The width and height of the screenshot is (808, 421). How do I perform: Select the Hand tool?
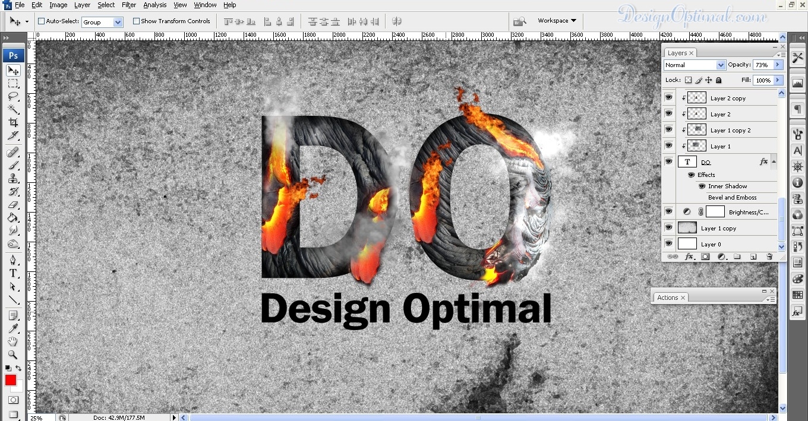[x=13, y=341]
